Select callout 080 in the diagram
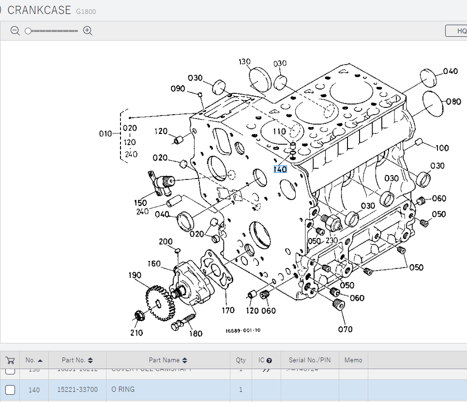 [453, 102]
